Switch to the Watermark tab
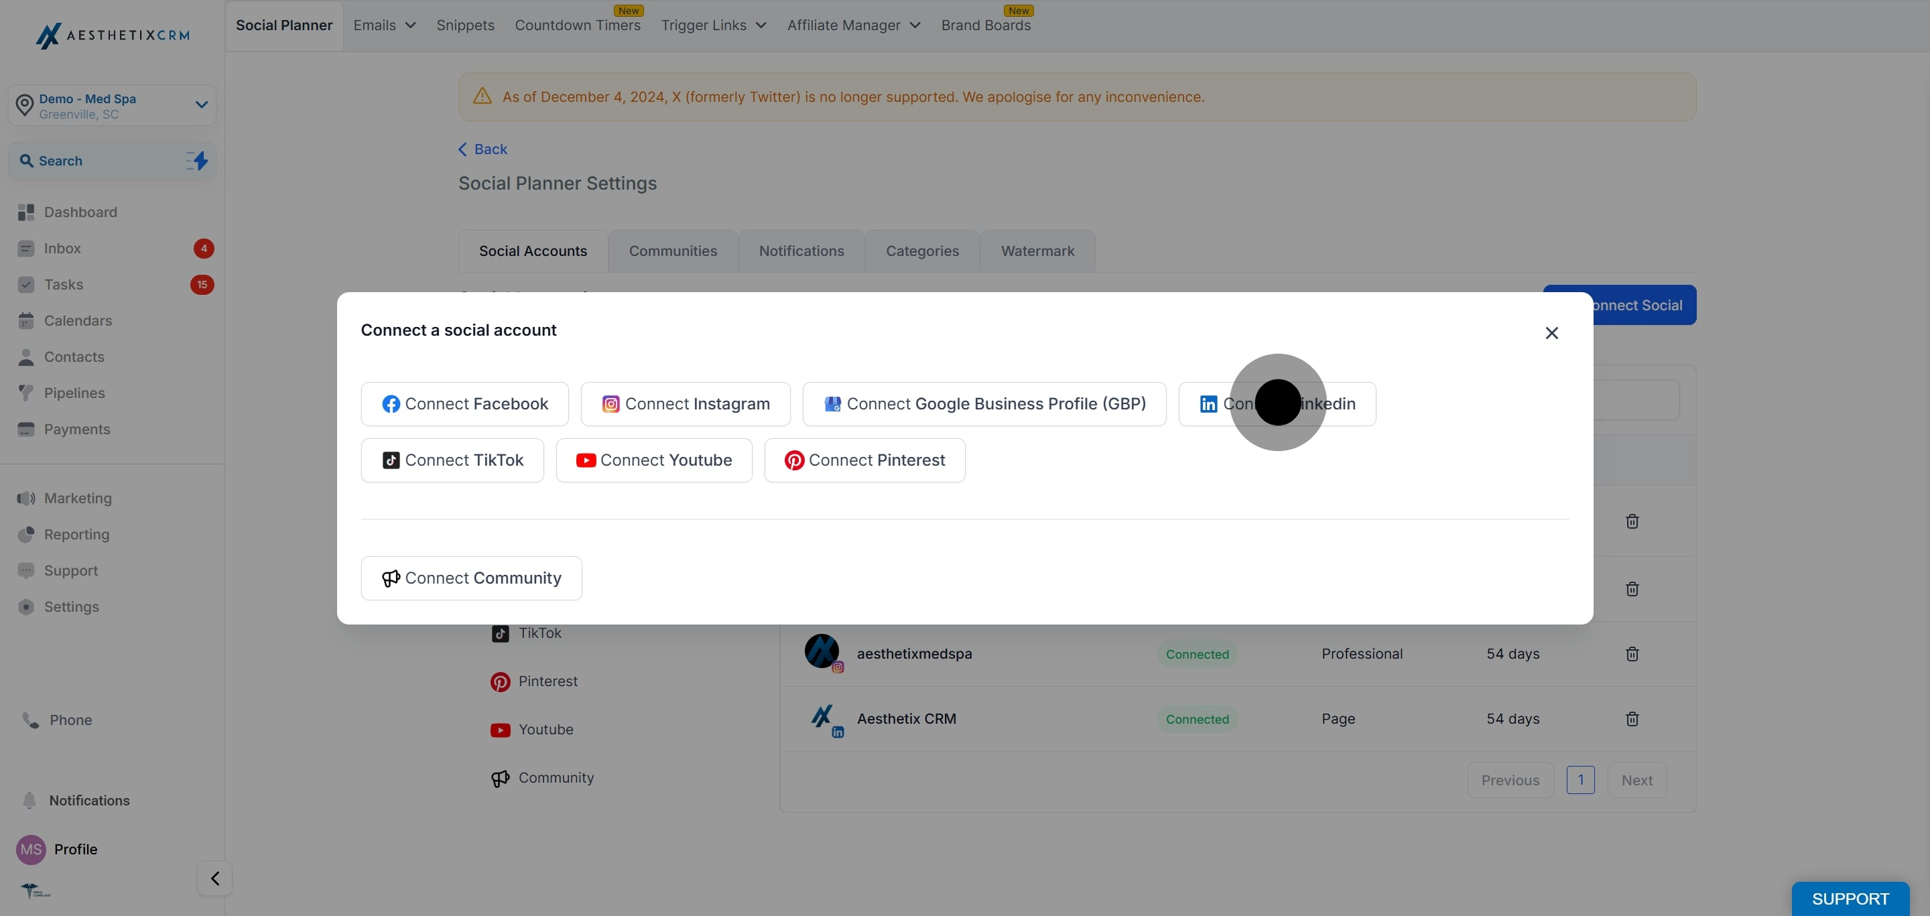This screenshot has width=1930, height=916. 1037,251
